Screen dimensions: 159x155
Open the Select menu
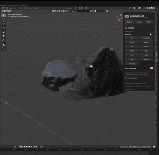tap(26, 8)
